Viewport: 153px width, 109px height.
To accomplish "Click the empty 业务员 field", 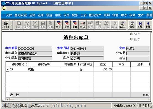I will [138, 53].
